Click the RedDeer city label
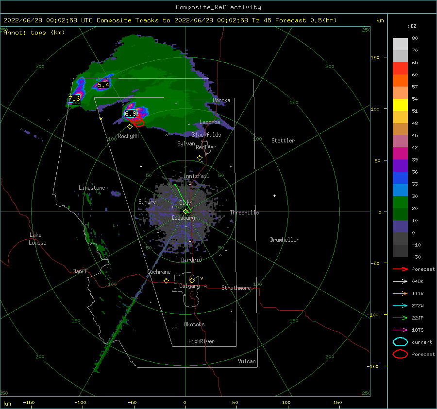Viewport: 437px width, 409px height. pyautogui.click(x=206, y=147)
